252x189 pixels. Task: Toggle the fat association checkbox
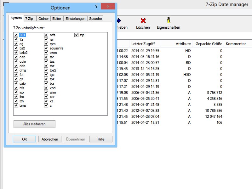(16, 75)
